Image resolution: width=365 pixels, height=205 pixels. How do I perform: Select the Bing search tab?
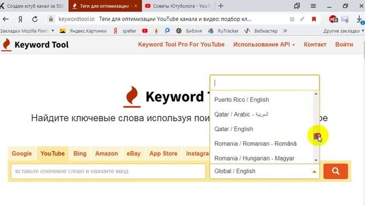pos(80,153)
